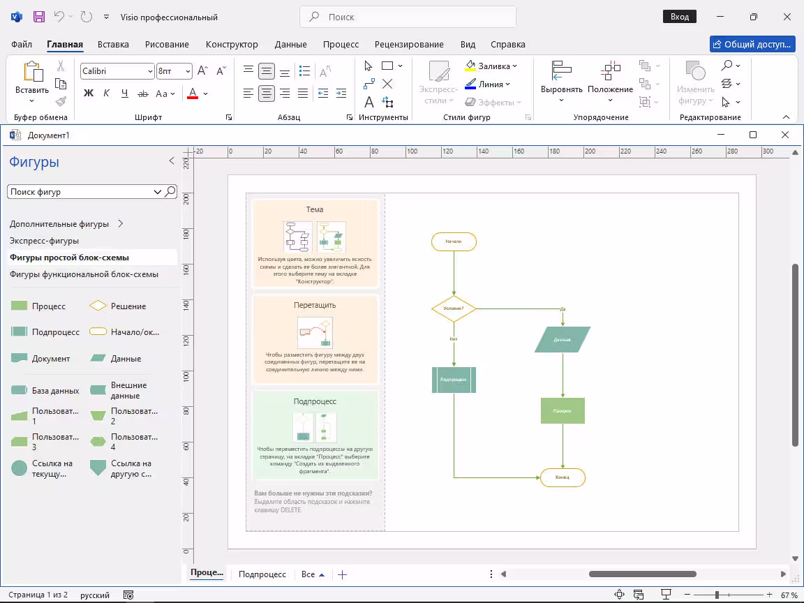This screenshot has width=804, height=603.
Task: Apply bulleted list formatting
Action: [x=304, y=70]
